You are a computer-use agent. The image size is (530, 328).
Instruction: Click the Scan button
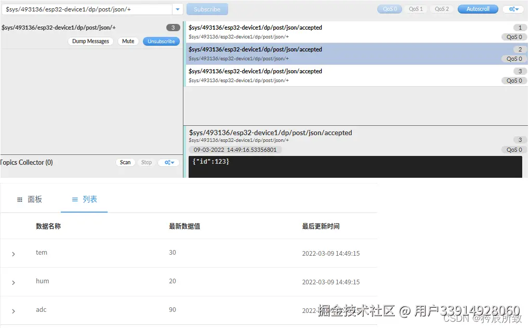click(125, 163)
